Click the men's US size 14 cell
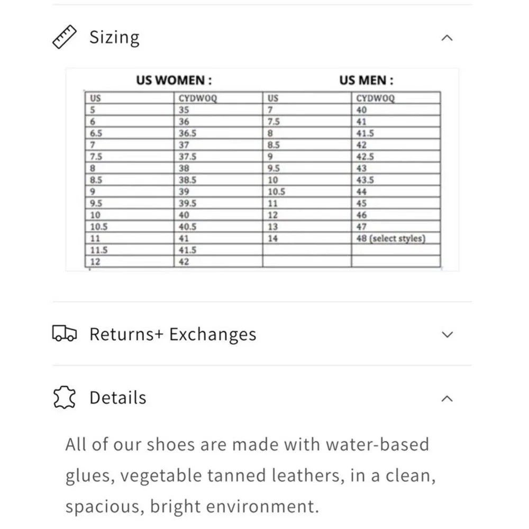529x529 pixels. click(307, 238)
